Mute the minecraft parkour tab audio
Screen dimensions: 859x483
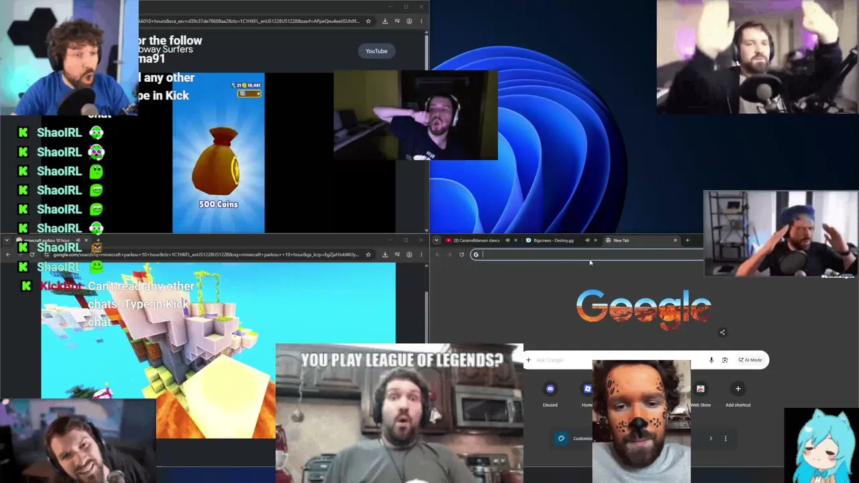click(x=78, y=240)
